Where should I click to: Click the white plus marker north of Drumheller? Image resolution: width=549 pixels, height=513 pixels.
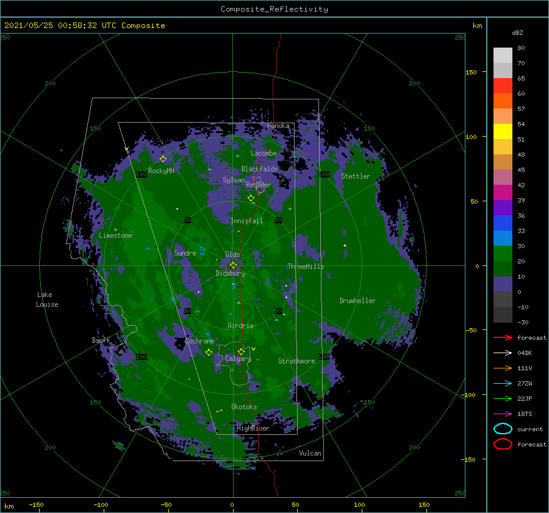(x=345, y=245)
